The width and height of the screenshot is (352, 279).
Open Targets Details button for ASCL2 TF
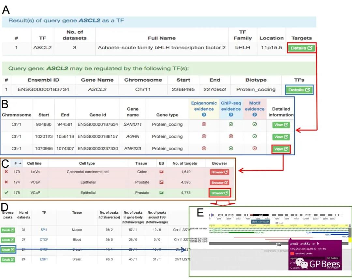301,48
